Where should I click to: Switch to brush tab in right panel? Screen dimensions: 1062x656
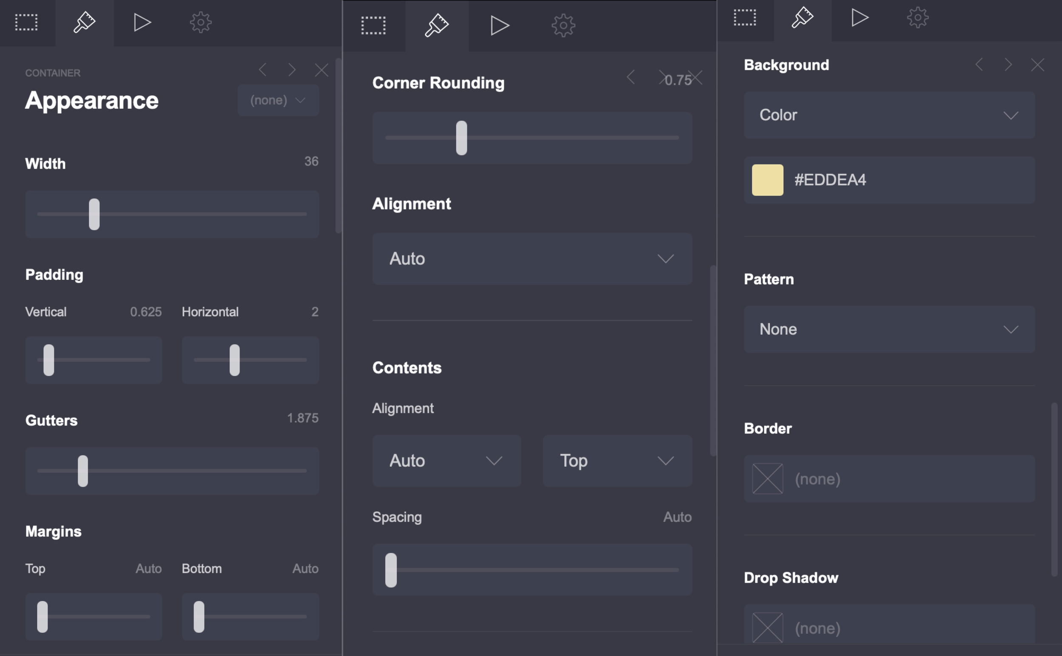[x=802, y=18]
